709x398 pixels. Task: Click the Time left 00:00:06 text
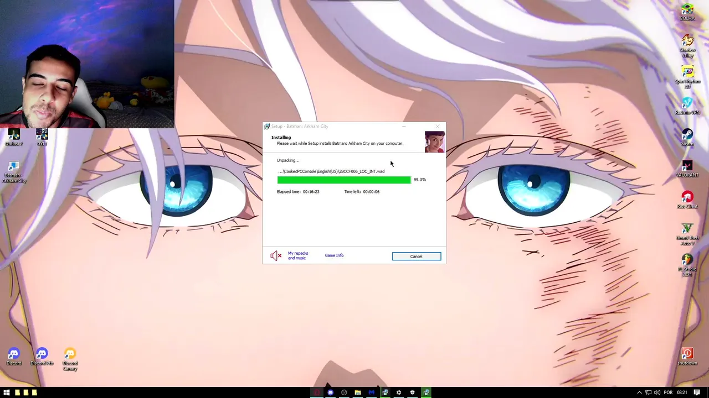coord(362,192)
